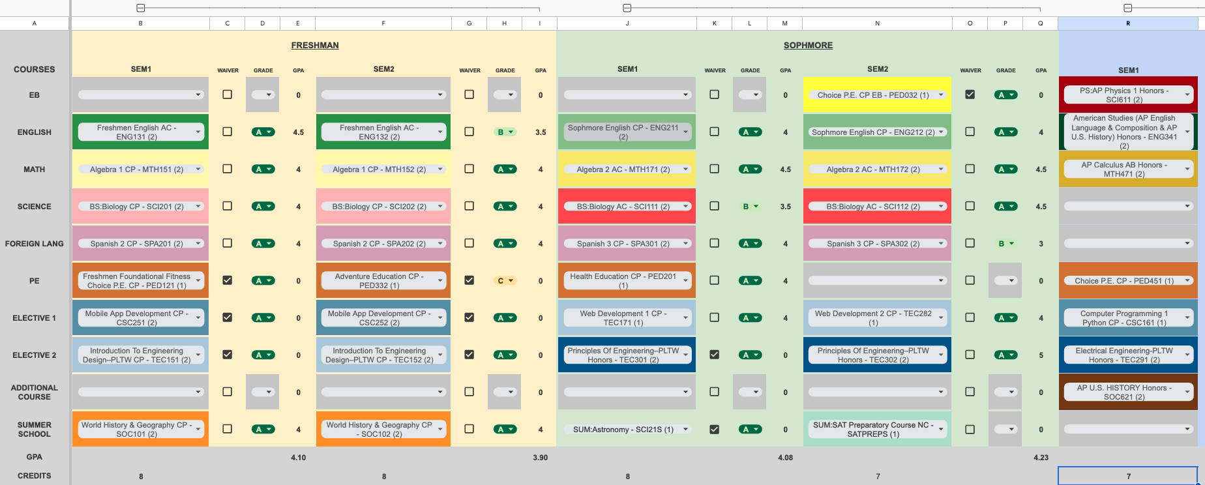Select column R header
Screen dimensions: 1205x485
pos(1128,23)
